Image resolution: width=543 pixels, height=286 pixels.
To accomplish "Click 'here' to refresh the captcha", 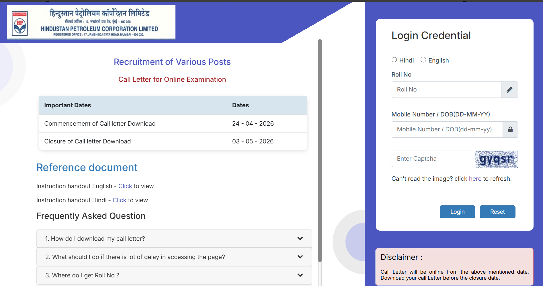I will [475, 178].
